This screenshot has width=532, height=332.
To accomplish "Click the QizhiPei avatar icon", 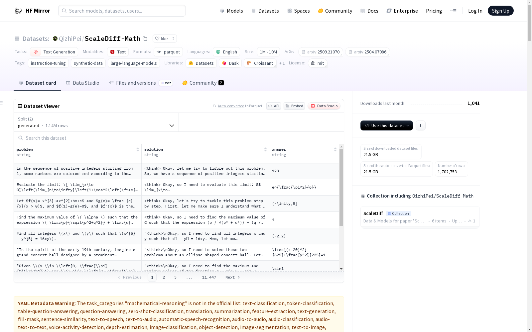I will (x=55, y=39).
